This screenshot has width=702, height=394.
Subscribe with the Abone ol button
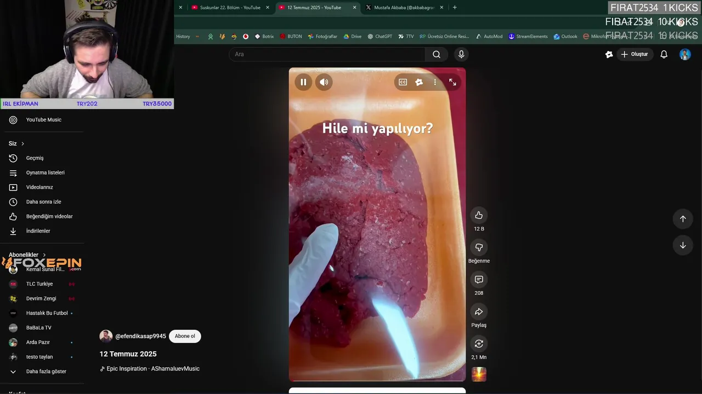pyautogui.click(x=185, y=336)
